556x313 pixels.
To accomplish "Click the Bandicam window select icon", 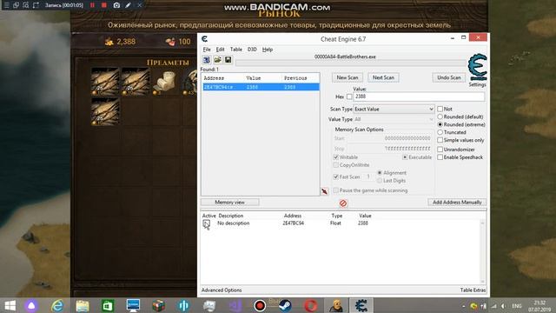I will coord(16,5).
